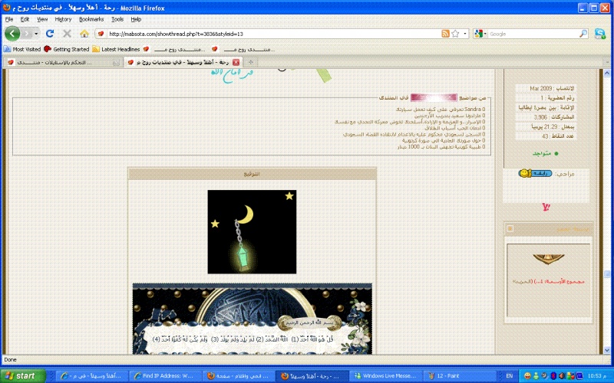This screenshot has width=614, height=383.
Task: Reload the current page
Action: (50, 34)
